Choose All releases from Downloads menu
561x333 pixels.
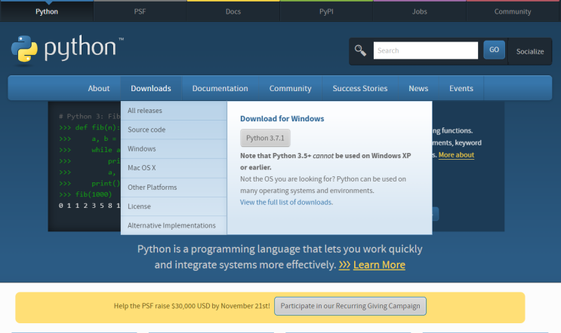click(x=174, y=111)
